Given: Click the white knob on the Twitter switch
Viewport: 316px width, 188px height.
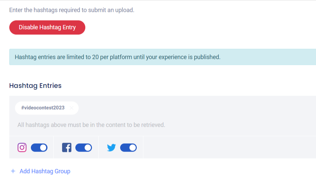Looking at the screenshot, I should point(132,148).
